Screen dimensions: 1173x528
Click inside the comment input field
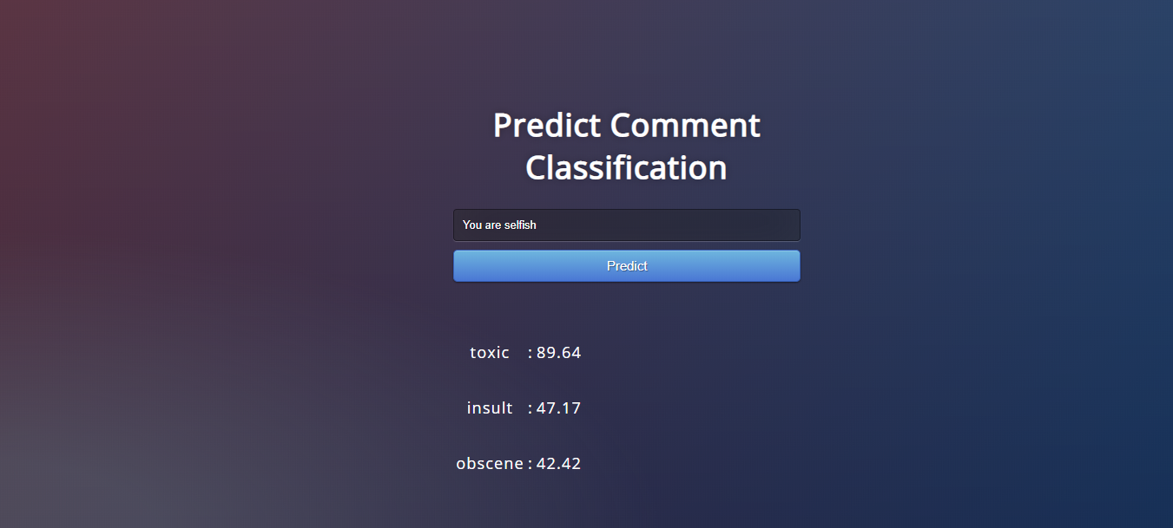point(626,225)
